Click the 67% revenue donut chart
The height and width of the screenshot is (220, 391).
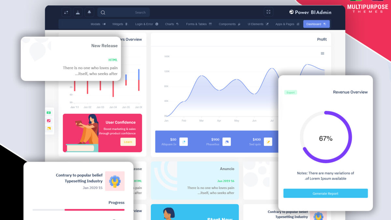pos(326,137)
